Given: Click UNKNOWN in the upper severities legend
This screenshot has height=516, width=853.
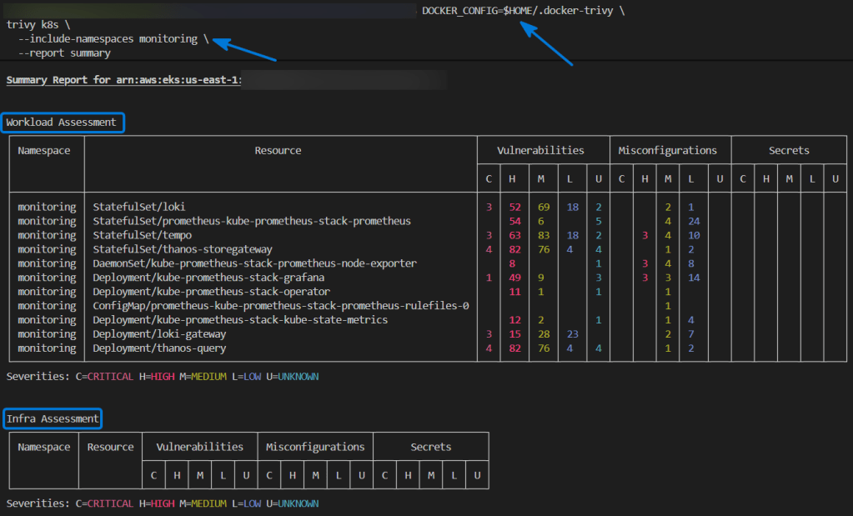Looking at the screenshot, I should pyautogui.click(x=299, y=377).
